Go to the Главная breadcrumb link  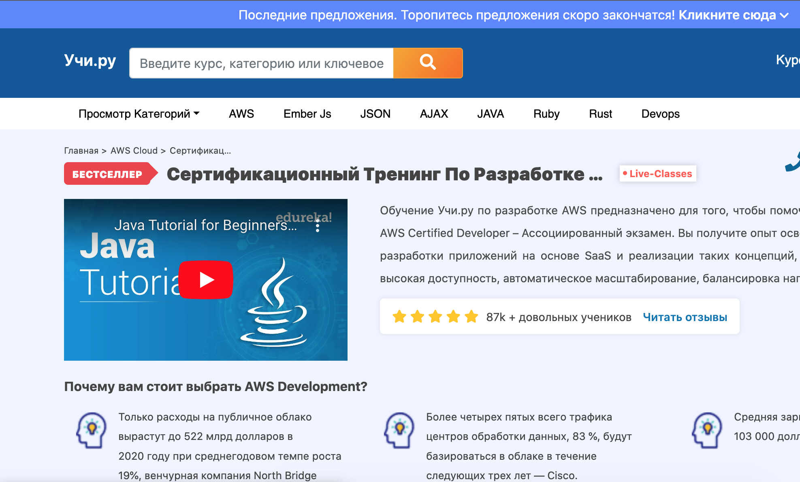click(81, 150)
